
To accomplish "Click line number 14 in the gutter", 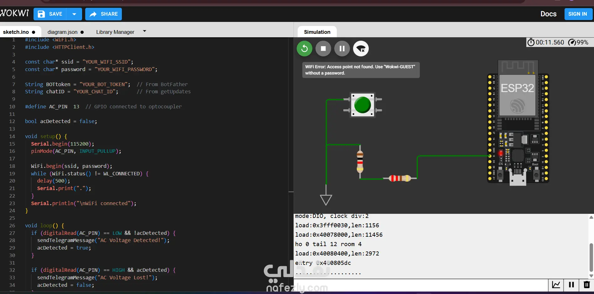I will 12,136.
